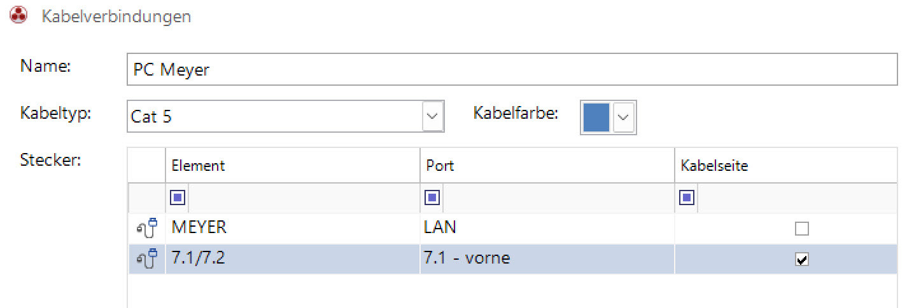This screenshot has height=308, width=907.
Task: Click the Port column filter icon
Action: point(432,198)
